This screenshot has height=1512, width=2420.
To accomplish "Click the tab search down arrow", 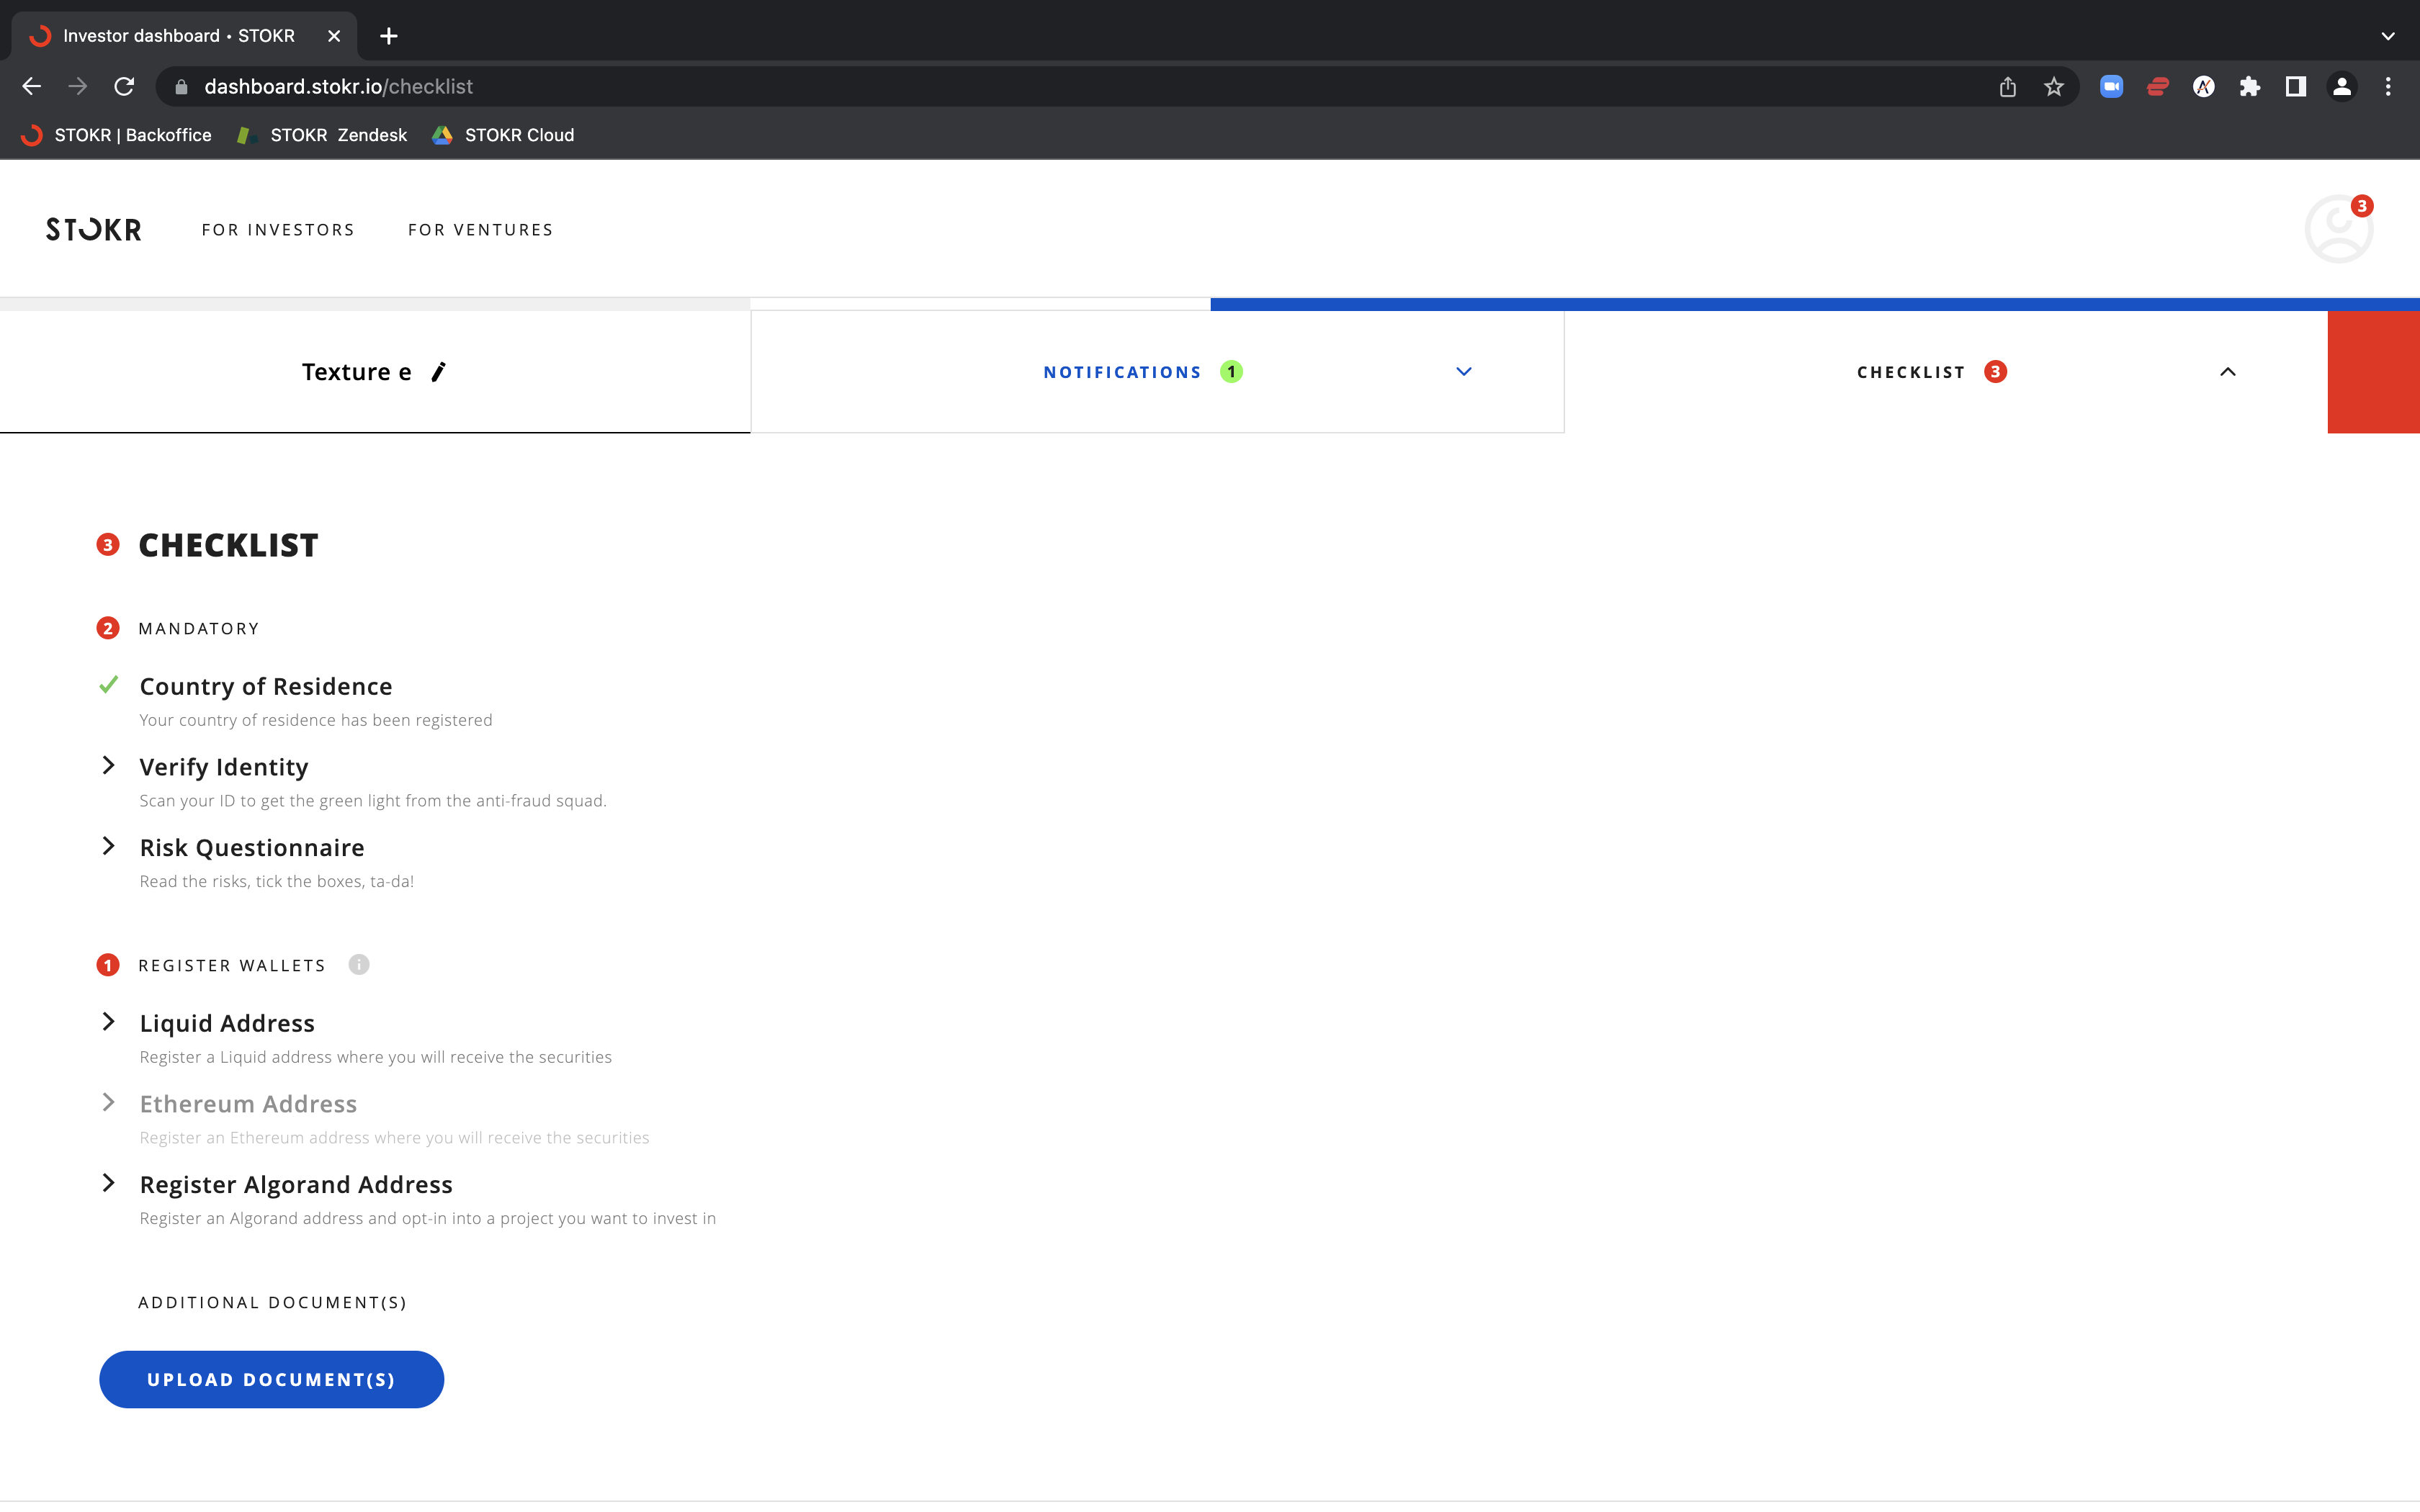I will click(x=2388, y=36).
